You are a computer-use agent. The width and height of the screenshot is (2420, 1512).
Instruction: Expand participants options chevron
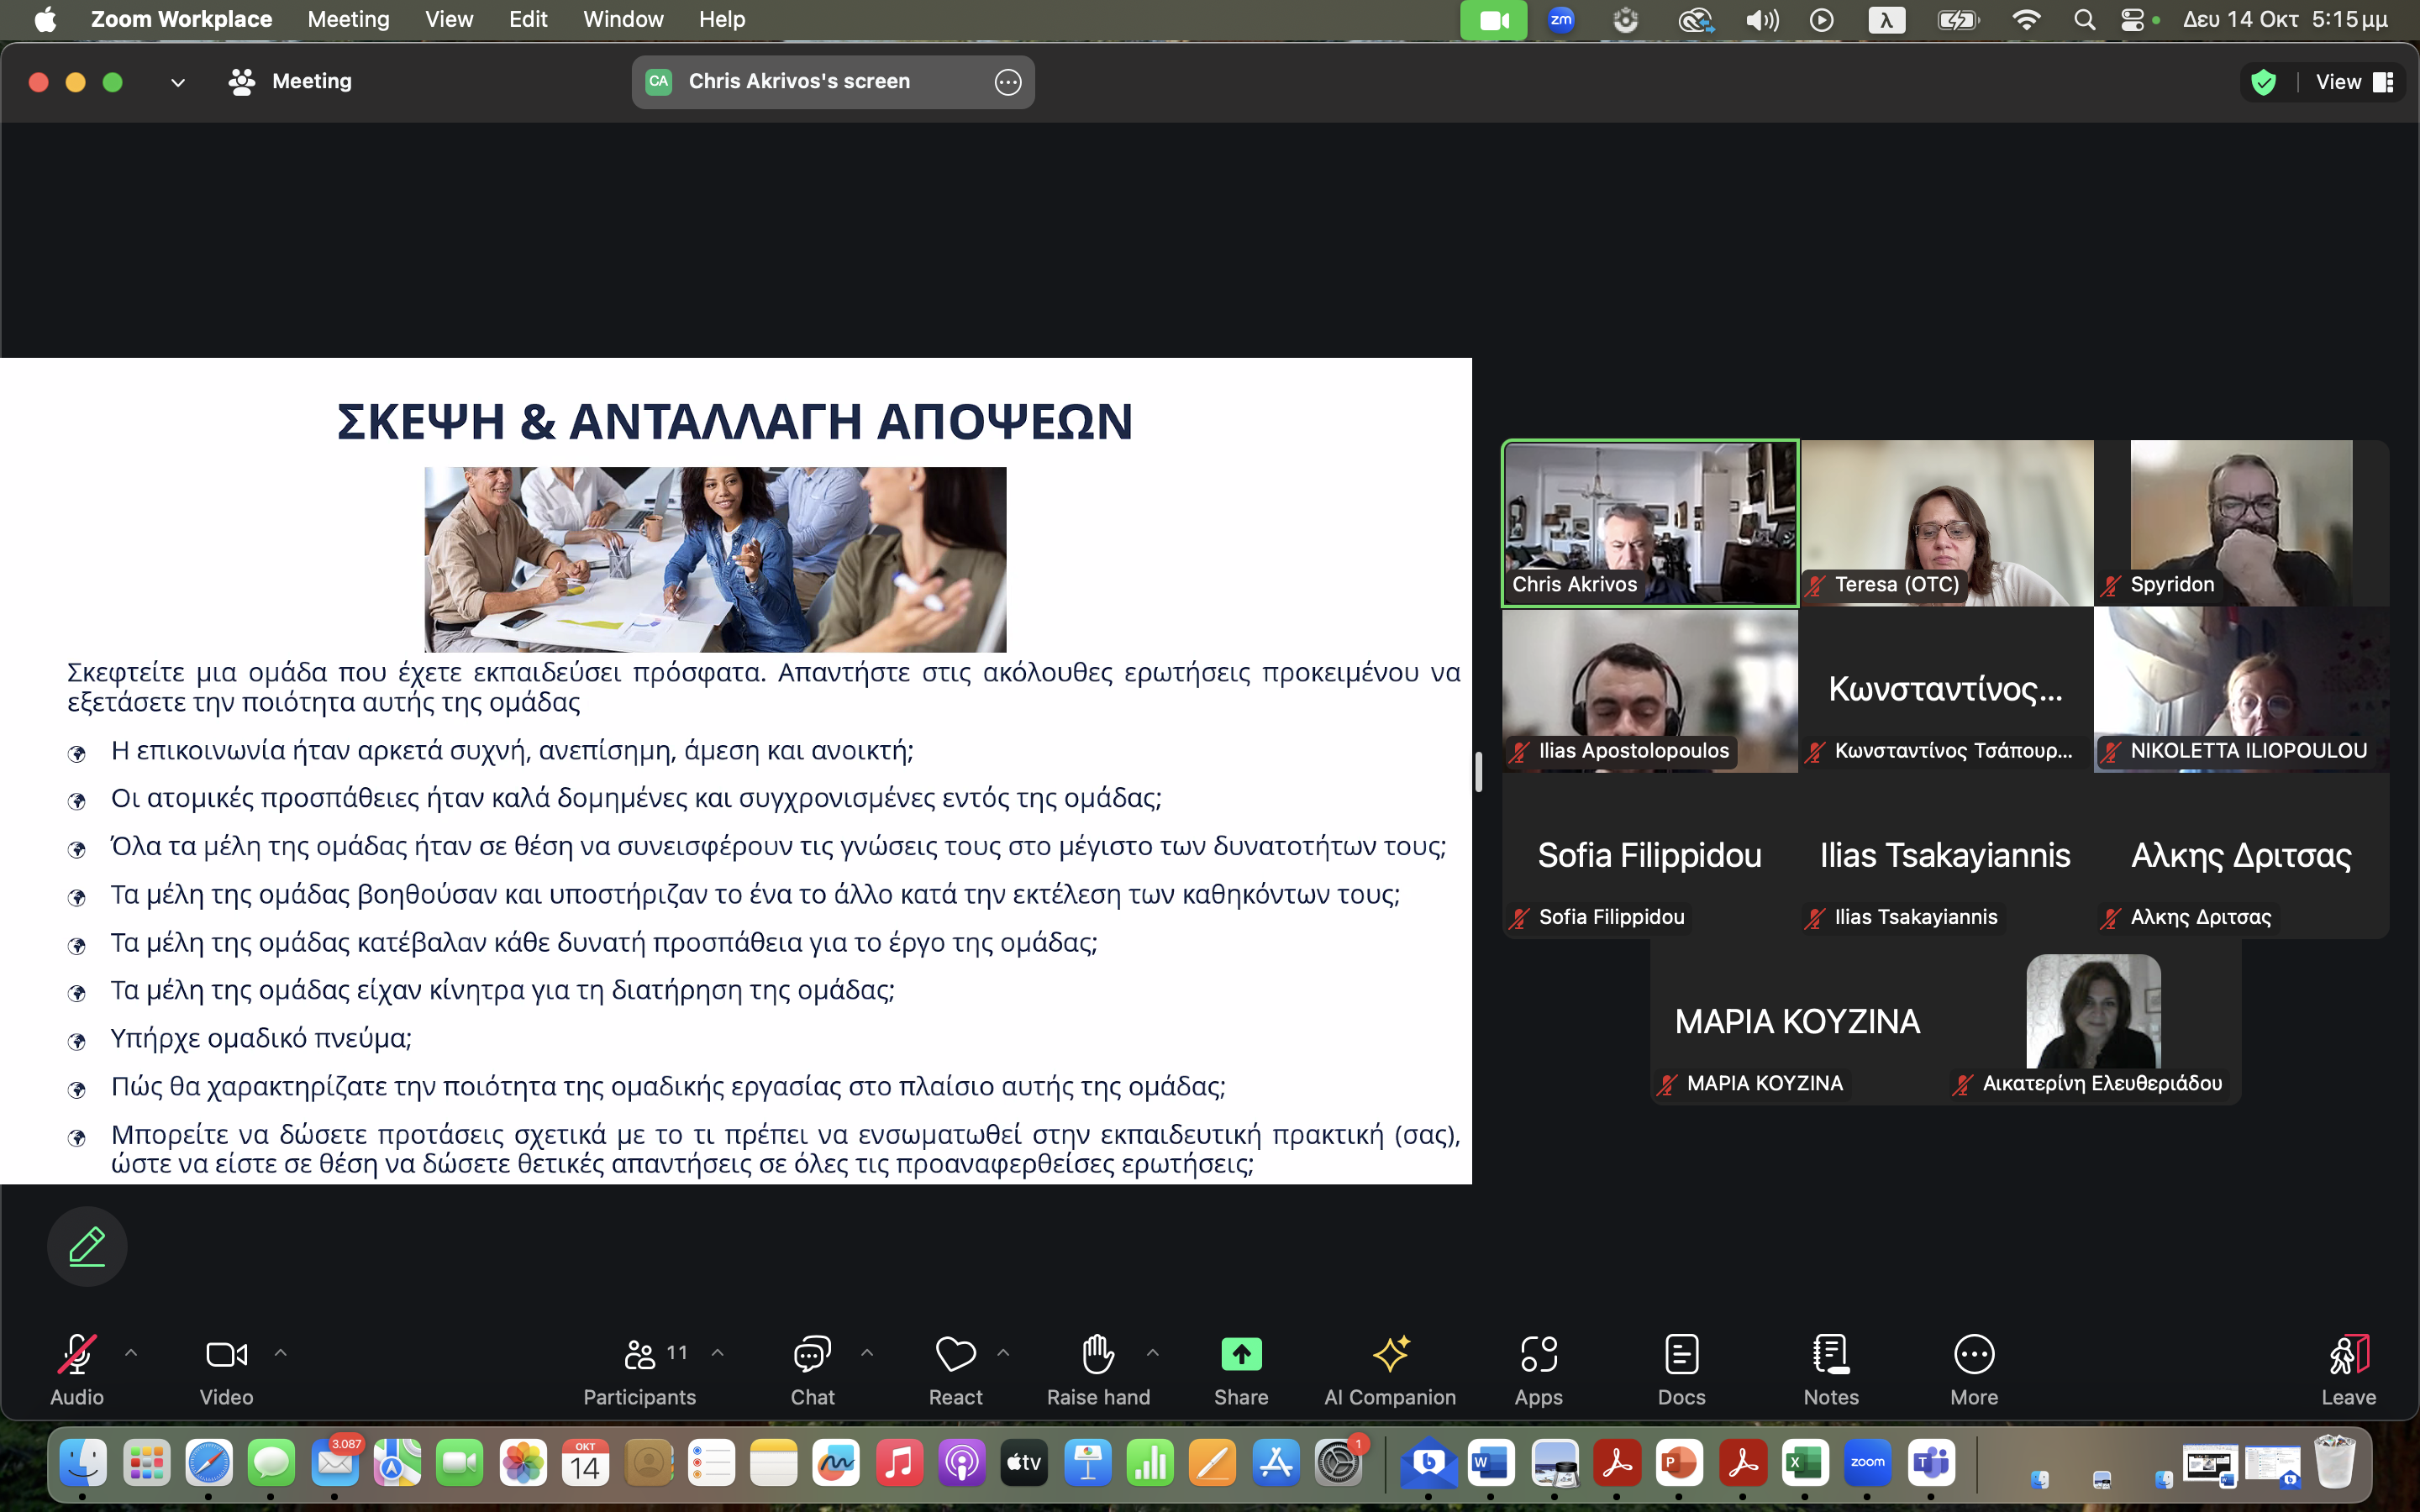pyautogui.click(x=717, y=1353)
